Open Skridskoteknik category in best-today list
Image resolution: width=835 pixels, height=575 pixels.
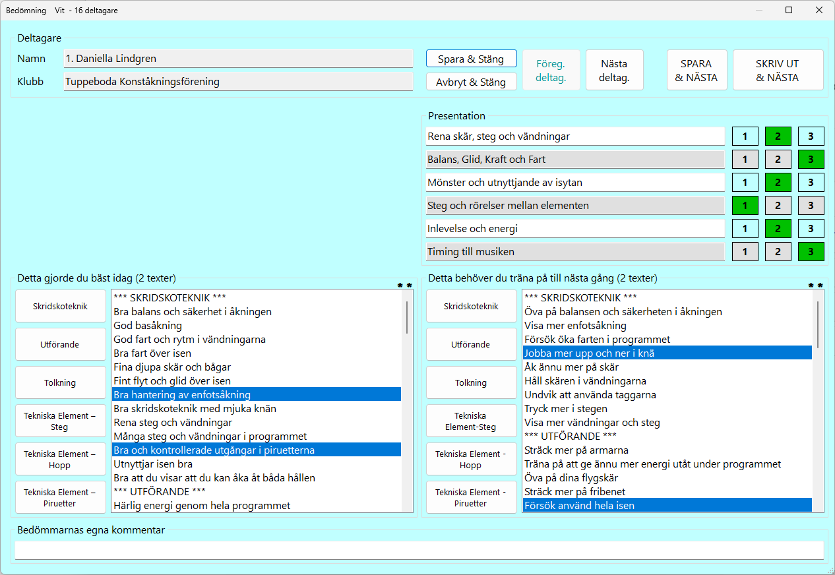[x=61, y=306]
